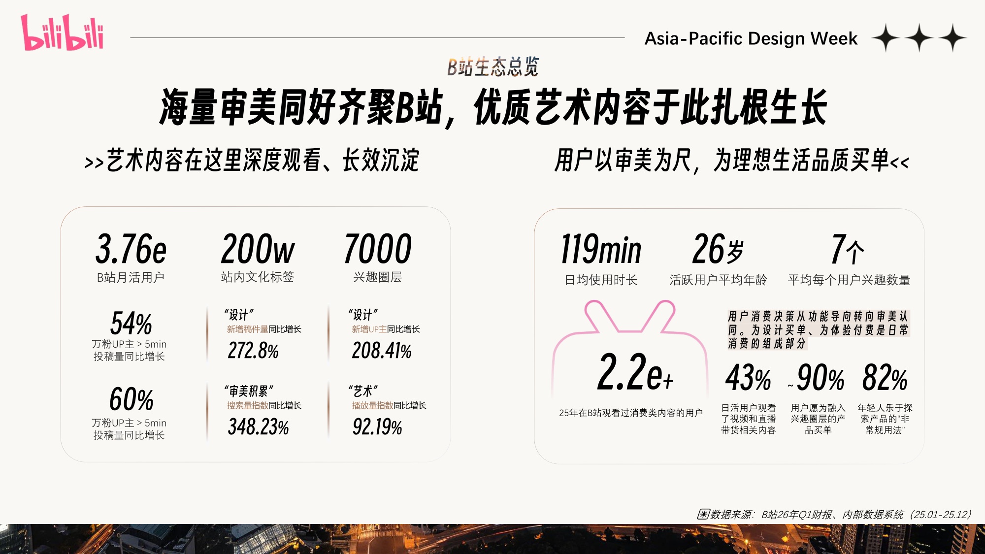Click the highlighted '用户消费决策从功能导向' paragraph
Image resolution: width=985 pixels, height=554 pixels.
pos(819,329)
